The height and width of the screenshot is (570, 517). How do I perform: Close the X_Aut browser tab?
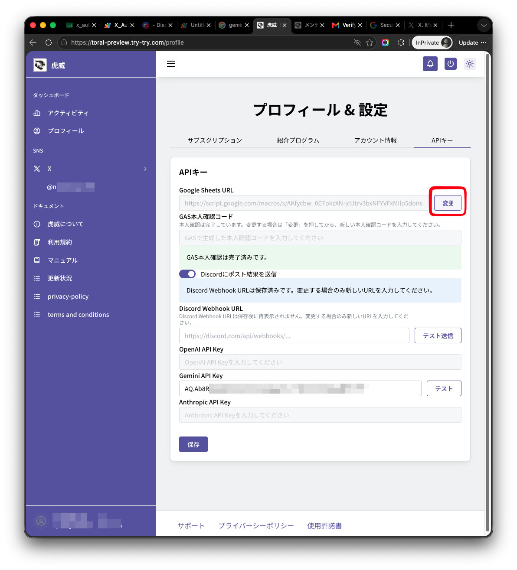point(132,25)
